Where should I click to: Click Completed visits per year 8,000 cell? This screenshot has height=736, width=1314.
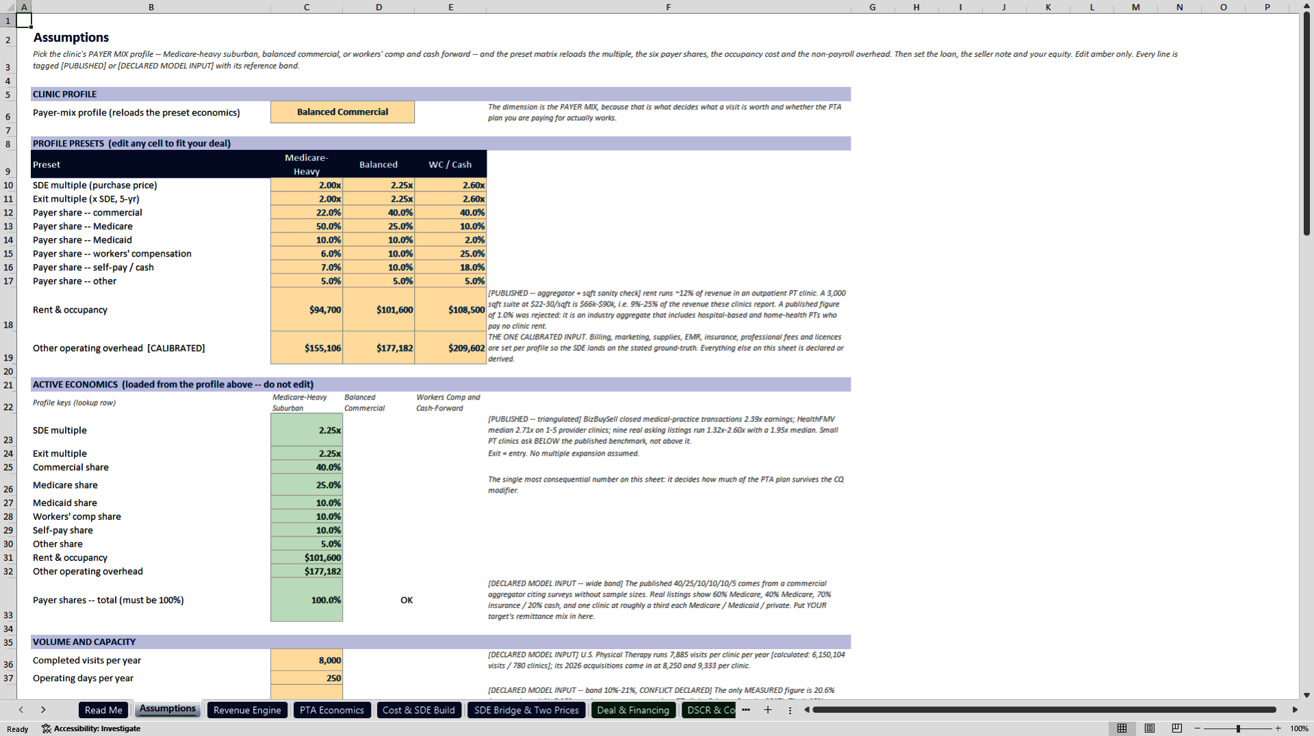tap(307, 660)
